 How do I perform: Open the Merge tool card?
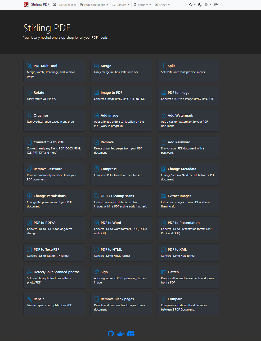tap(121, 71)
